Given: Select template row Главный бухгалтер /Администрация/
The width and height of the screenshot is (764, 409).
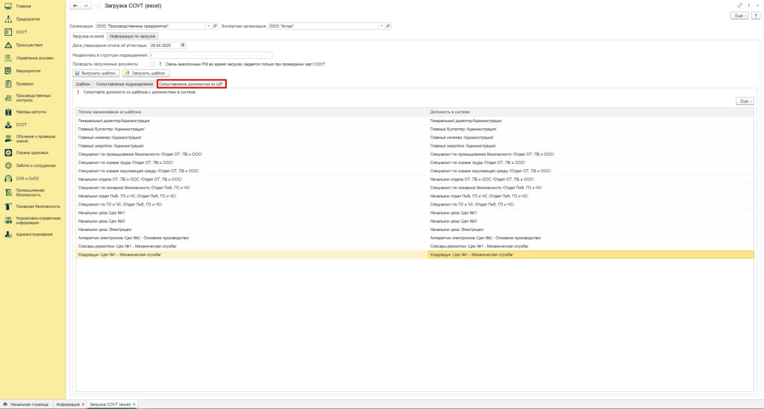Looking at the screenshot, I should point(252,129).
